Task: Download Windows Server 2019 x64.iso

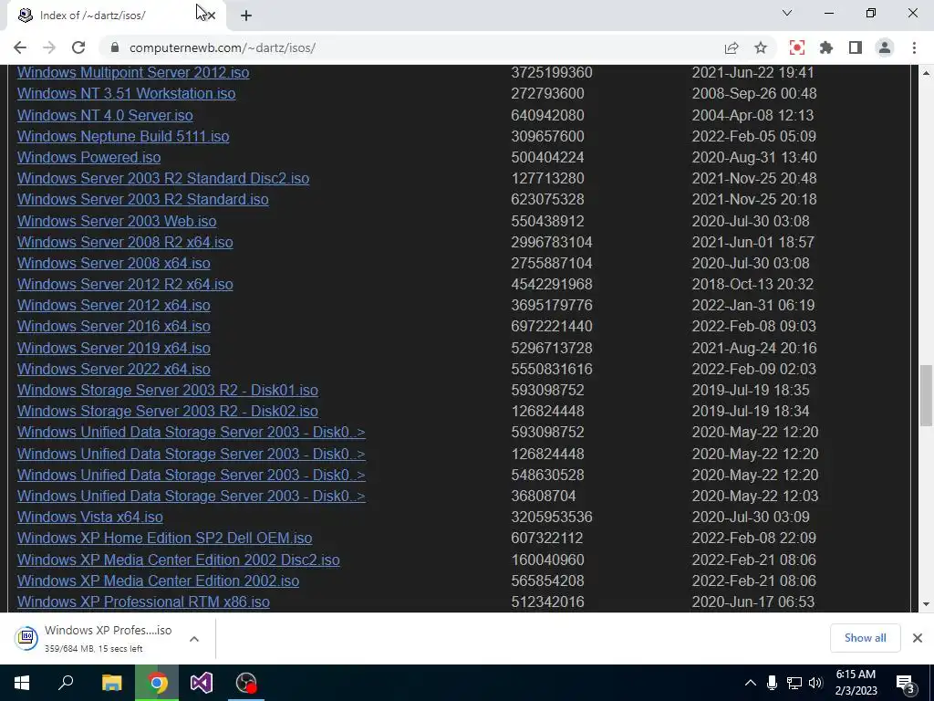Action: click(x=114, y=348)
